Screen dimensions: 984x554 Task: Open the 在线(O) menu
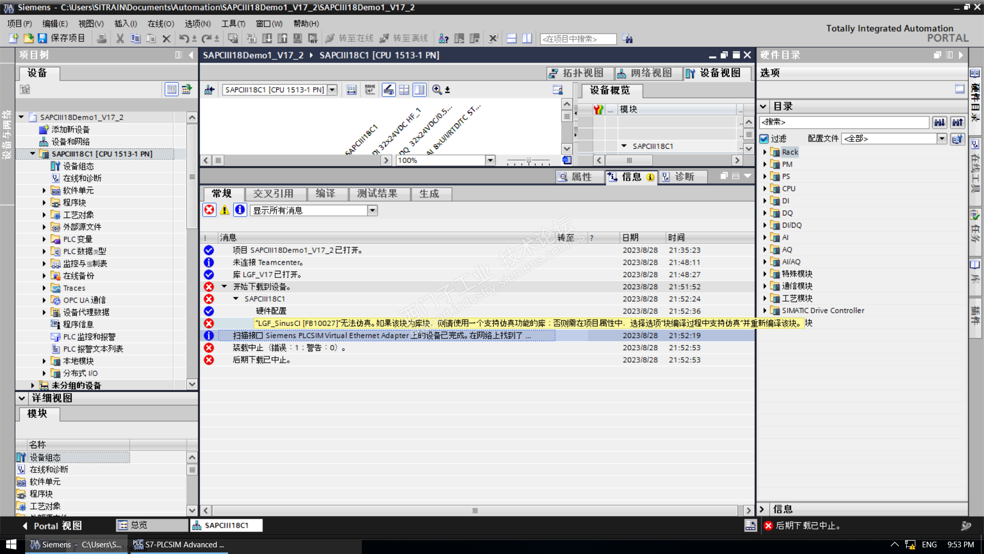pyautogui.click(x=160, y=24)
